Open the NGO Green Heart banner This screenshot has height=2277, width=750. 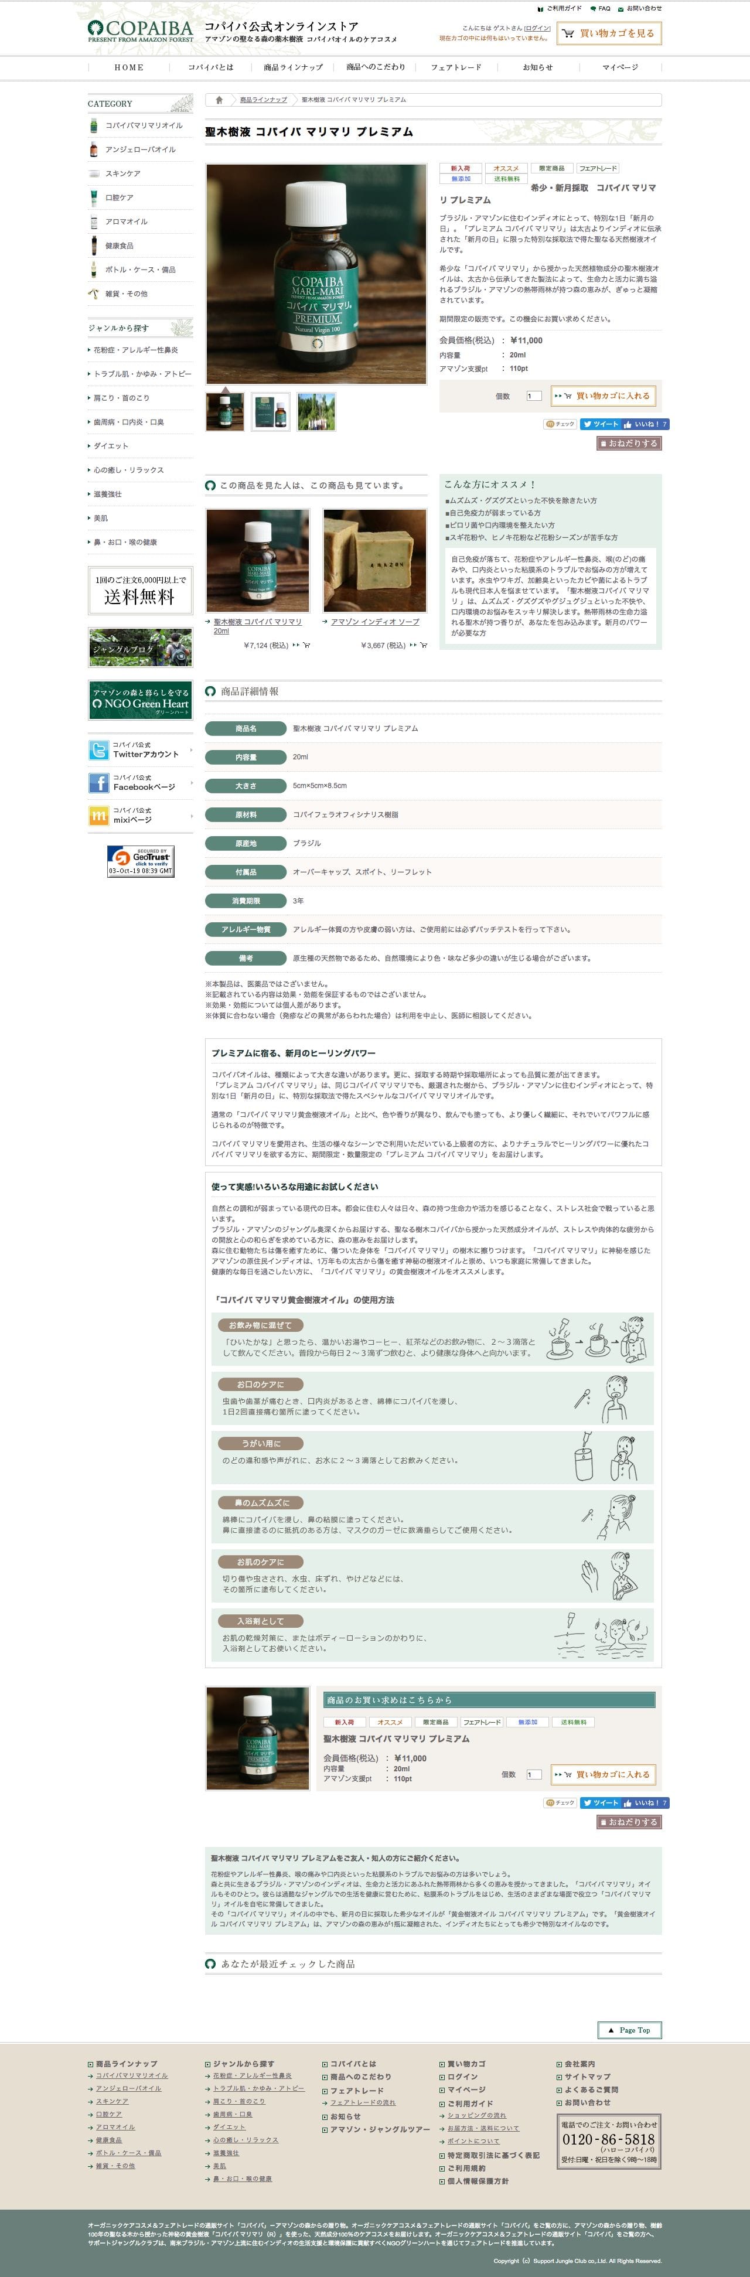coord(141,700)
